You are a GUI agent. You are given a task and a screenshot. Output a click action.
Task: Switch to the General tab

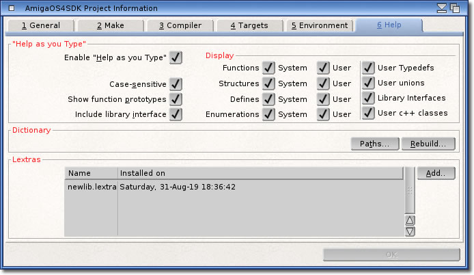40,25
